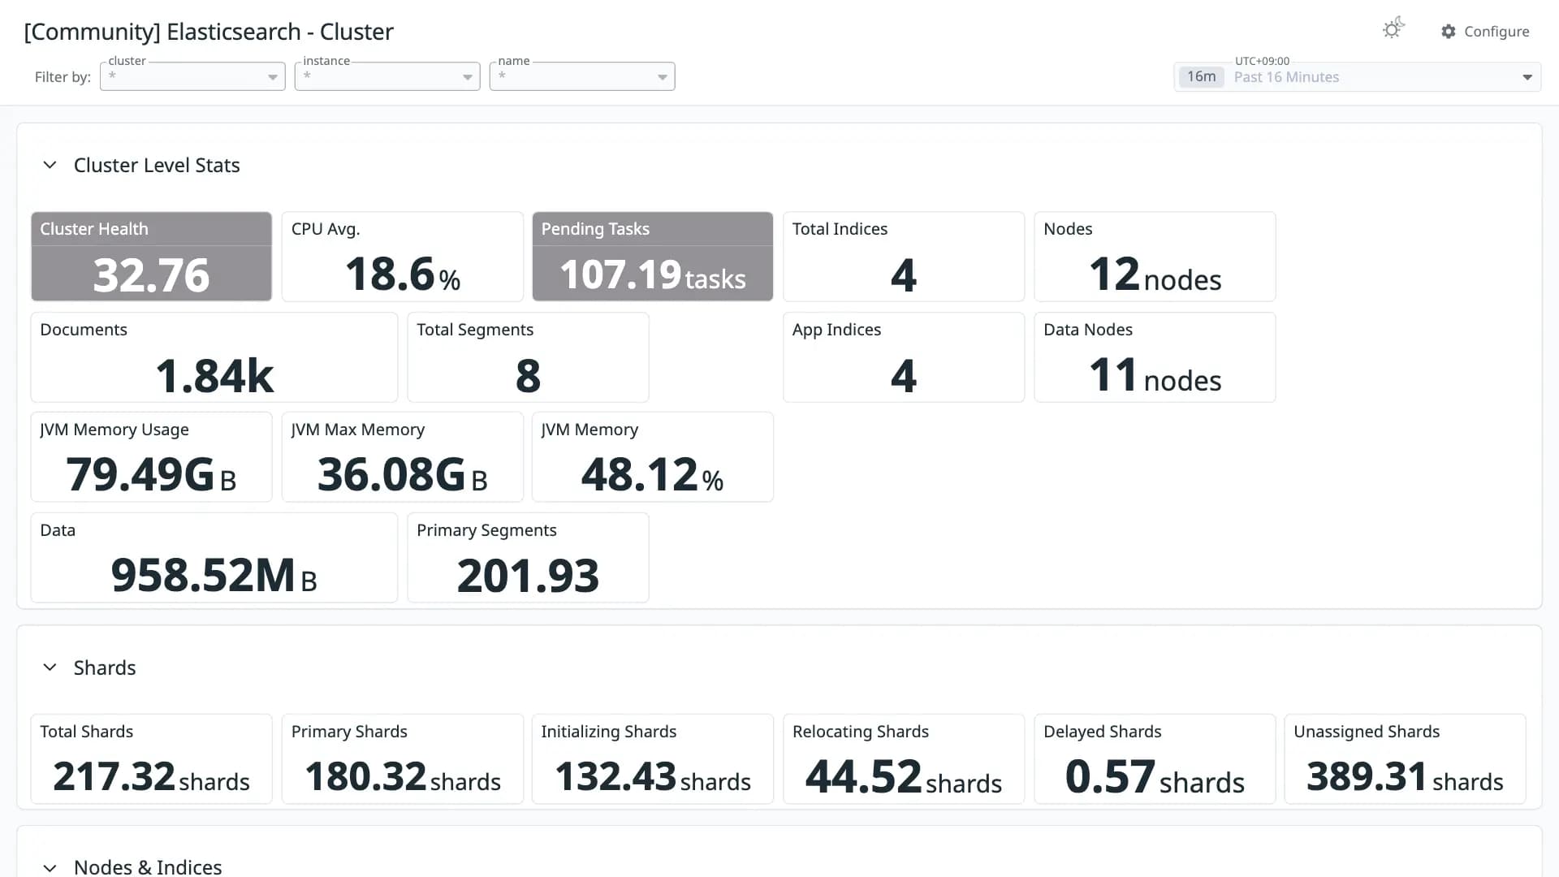Click the CPU Avg. value 18.6%
The width and height of the screenshot is (1559, 877).
point(403,274)
